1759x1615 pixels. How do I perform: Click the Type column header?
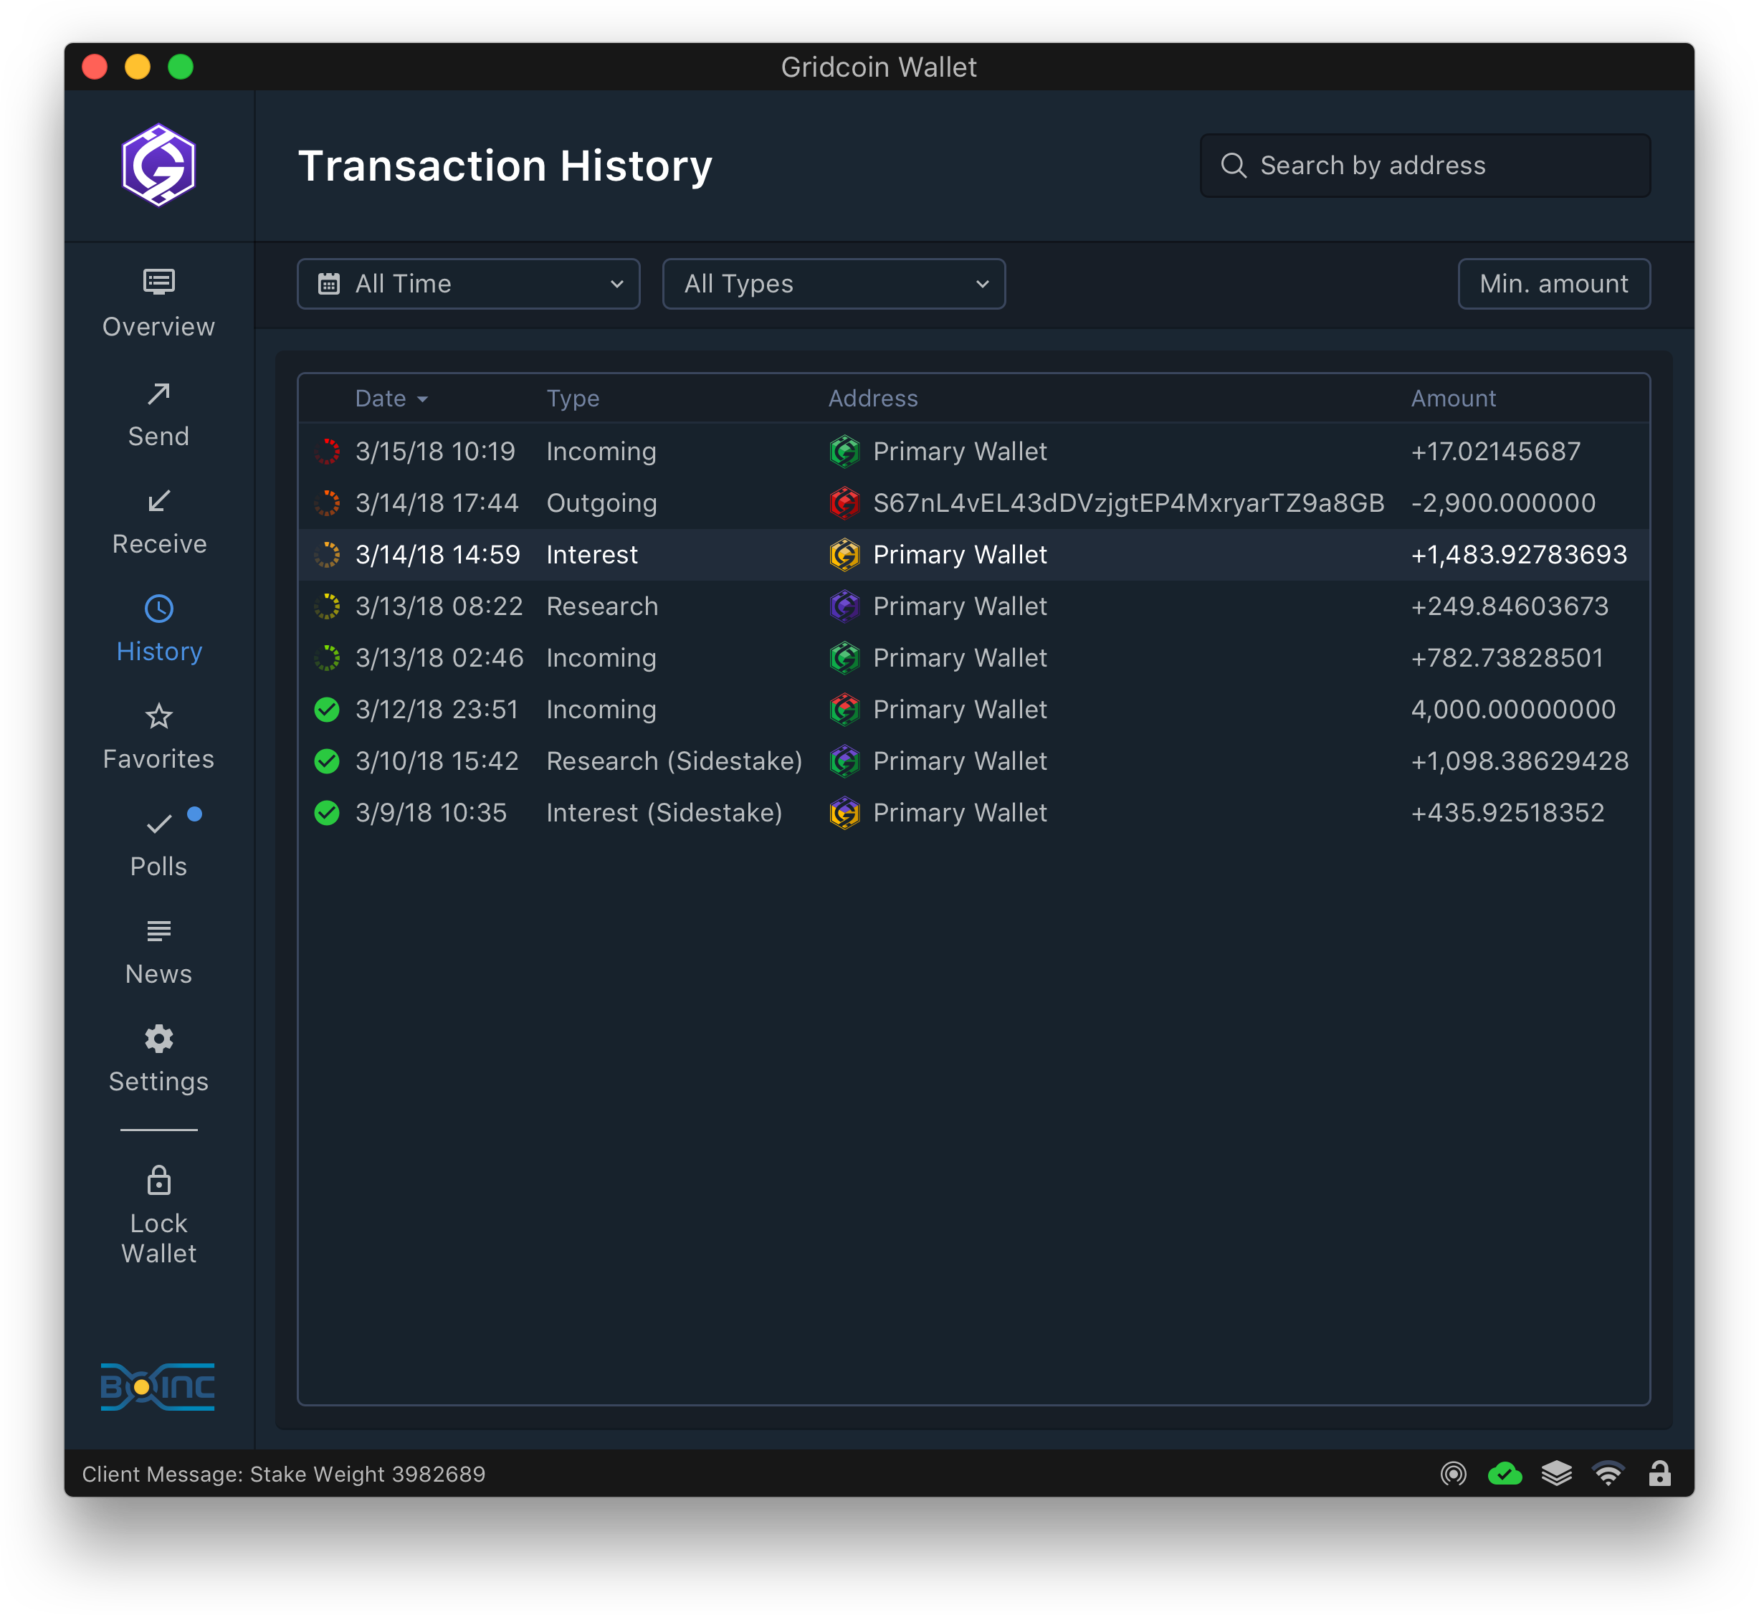tap(573, 399)
